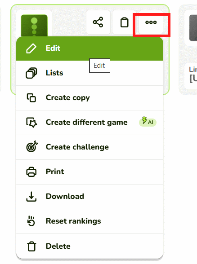Click the pencil icon beside Edit
This screenshot has height=264, width=197.
point(31,48)
